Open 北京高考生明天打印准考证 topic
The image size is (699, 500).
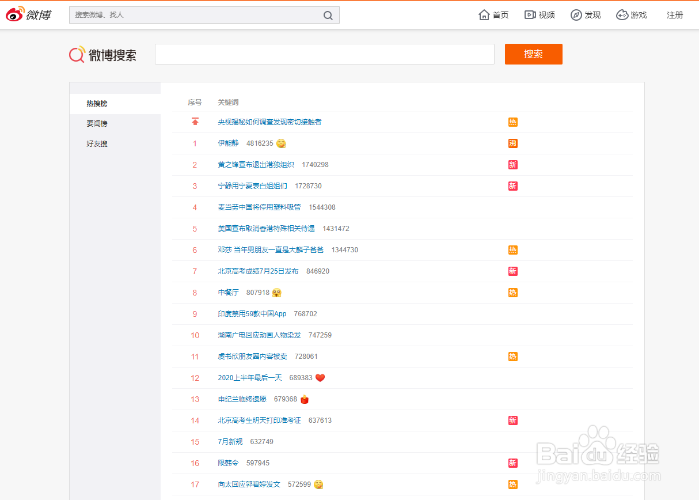point(259,421)
